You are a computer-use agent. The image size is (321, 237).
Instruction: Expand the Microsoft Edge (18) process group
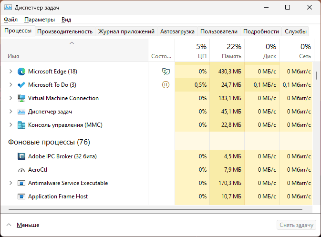coord(10,72)
